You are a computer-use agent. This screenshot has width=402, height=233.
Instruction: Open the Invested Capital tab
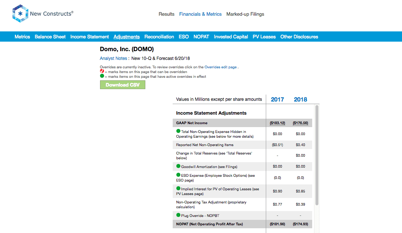pos(231,37)
